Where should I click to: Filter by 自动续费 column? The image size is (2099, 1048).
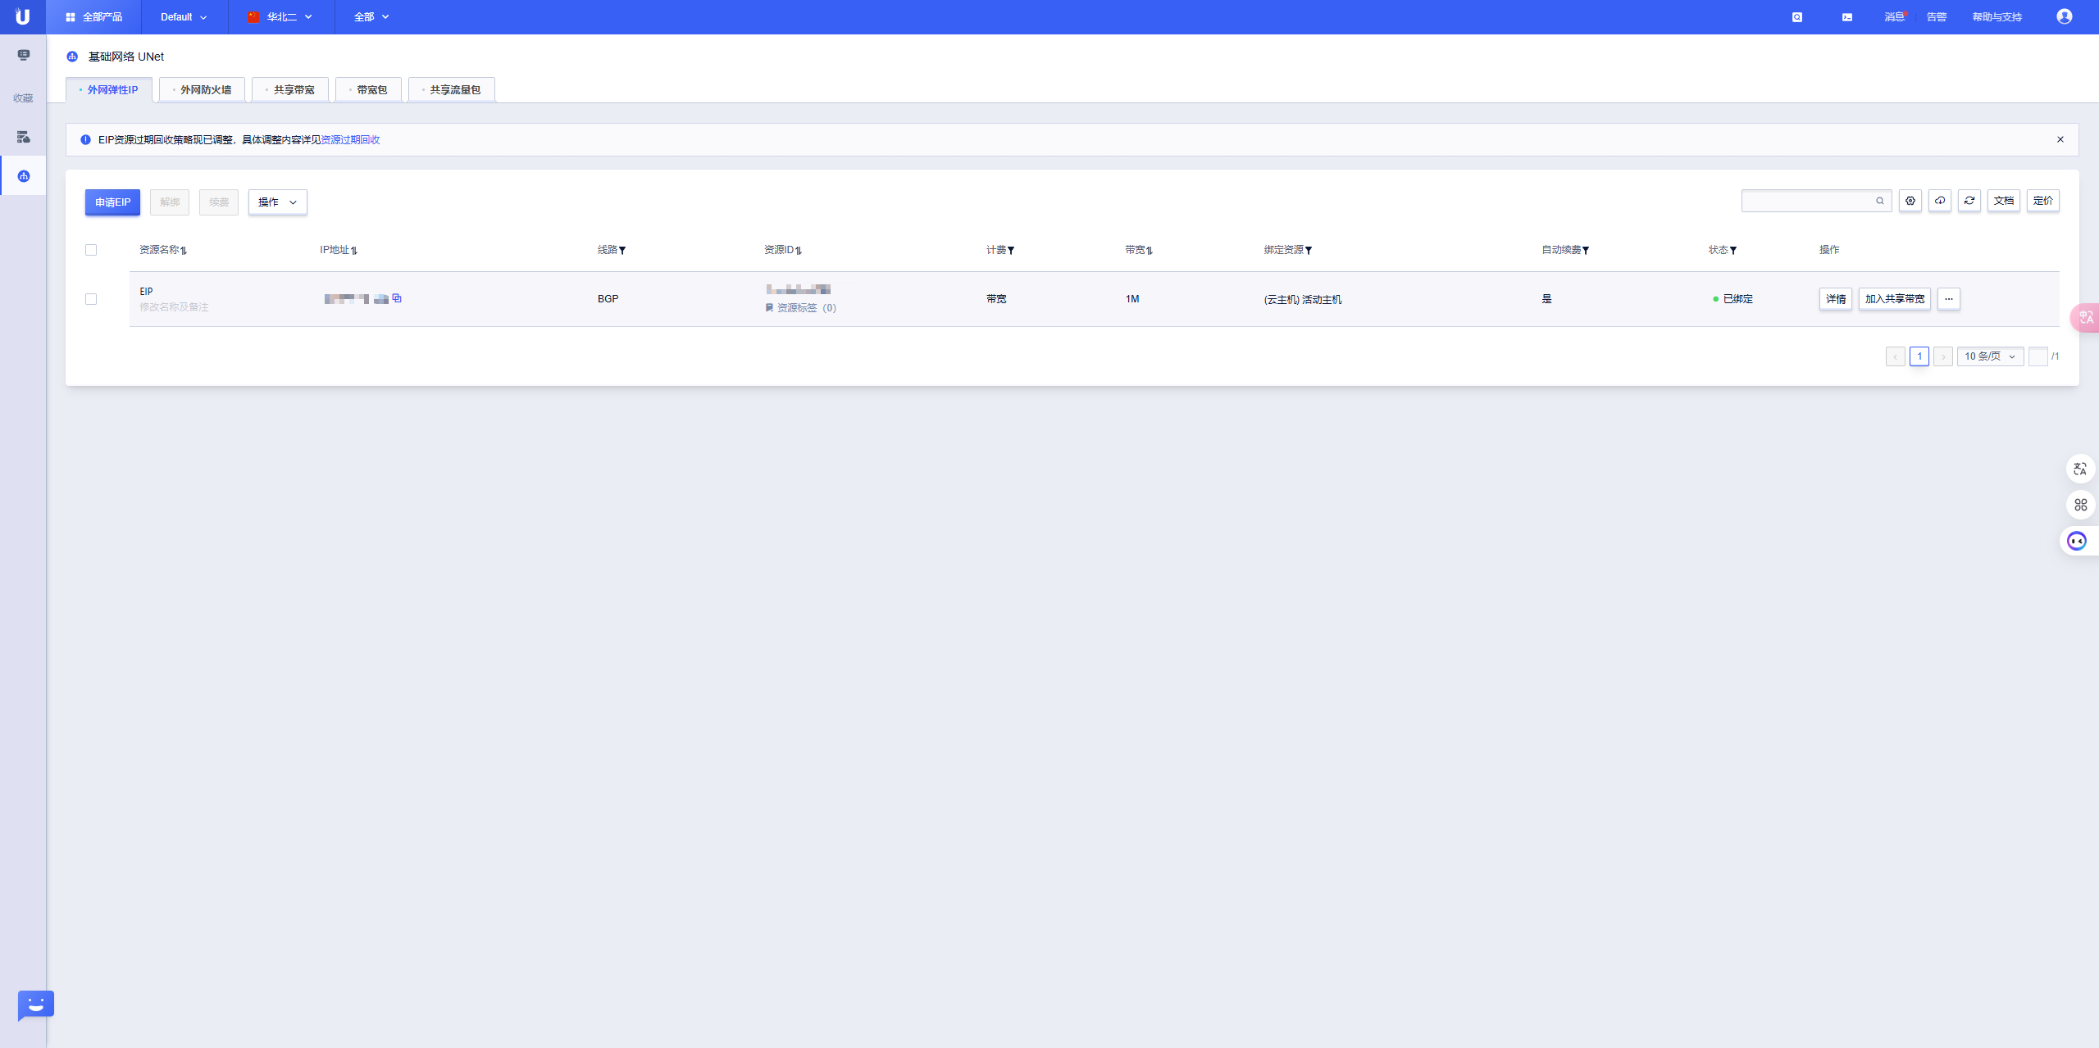[1586, 251]
